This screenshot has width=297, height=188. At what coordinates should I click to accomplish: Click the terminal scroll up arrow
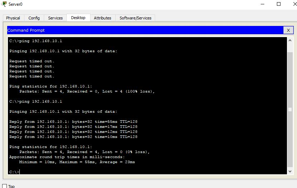(290, 40)
